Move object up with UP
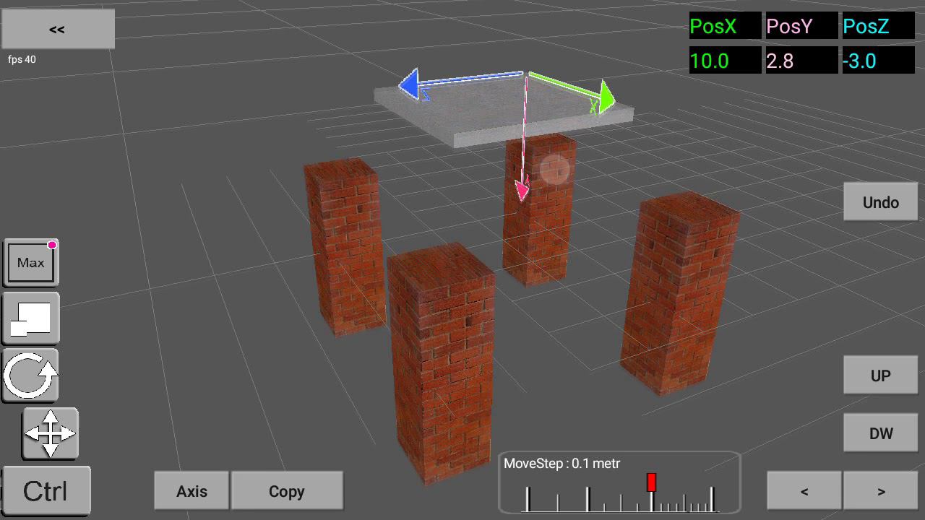This screenshot has width=925, height=520. point(880,376)
